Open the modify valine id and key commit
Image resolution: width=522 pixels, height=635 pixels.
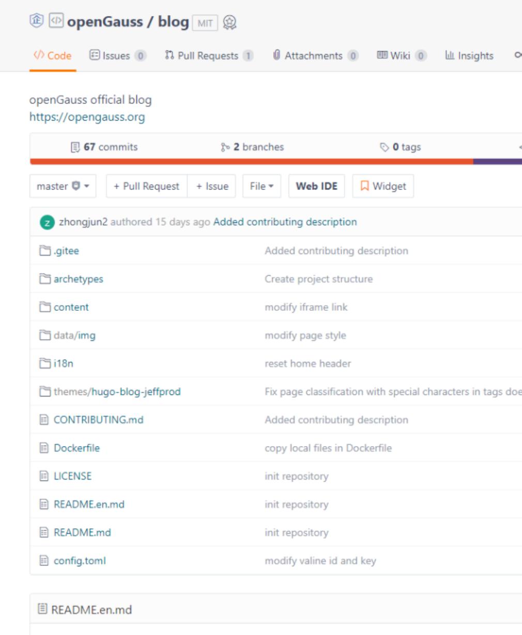(320, 561)
